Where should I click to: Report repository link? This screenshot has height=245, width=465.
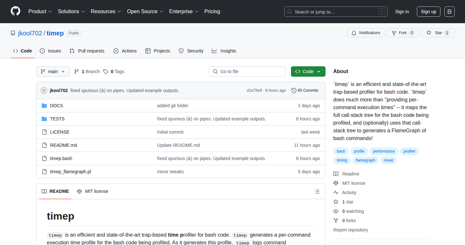tap(351, 230)
